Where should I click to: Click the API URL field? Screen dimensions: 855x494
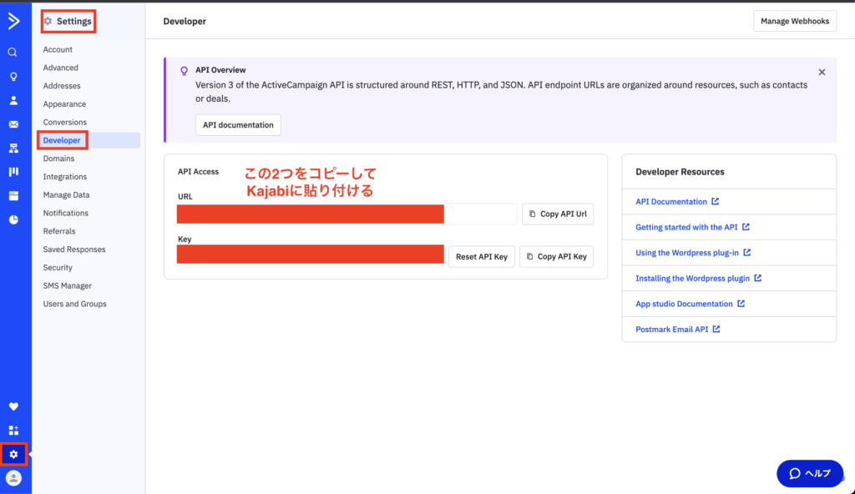tap(347, 214)
